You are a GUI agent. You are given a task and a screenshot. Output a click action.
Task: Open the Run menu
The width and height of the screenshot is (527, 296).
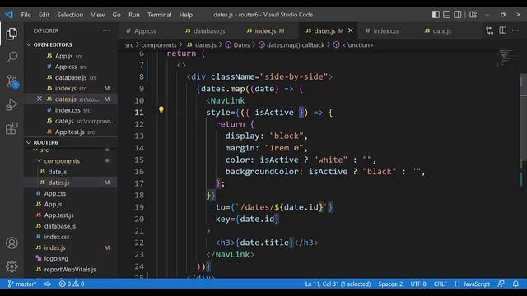[x=133, y=15]
